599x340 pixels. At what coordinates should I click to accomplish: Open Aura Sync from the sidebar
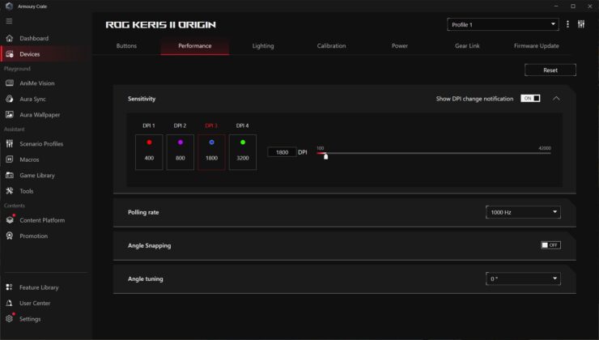point(32,99)
